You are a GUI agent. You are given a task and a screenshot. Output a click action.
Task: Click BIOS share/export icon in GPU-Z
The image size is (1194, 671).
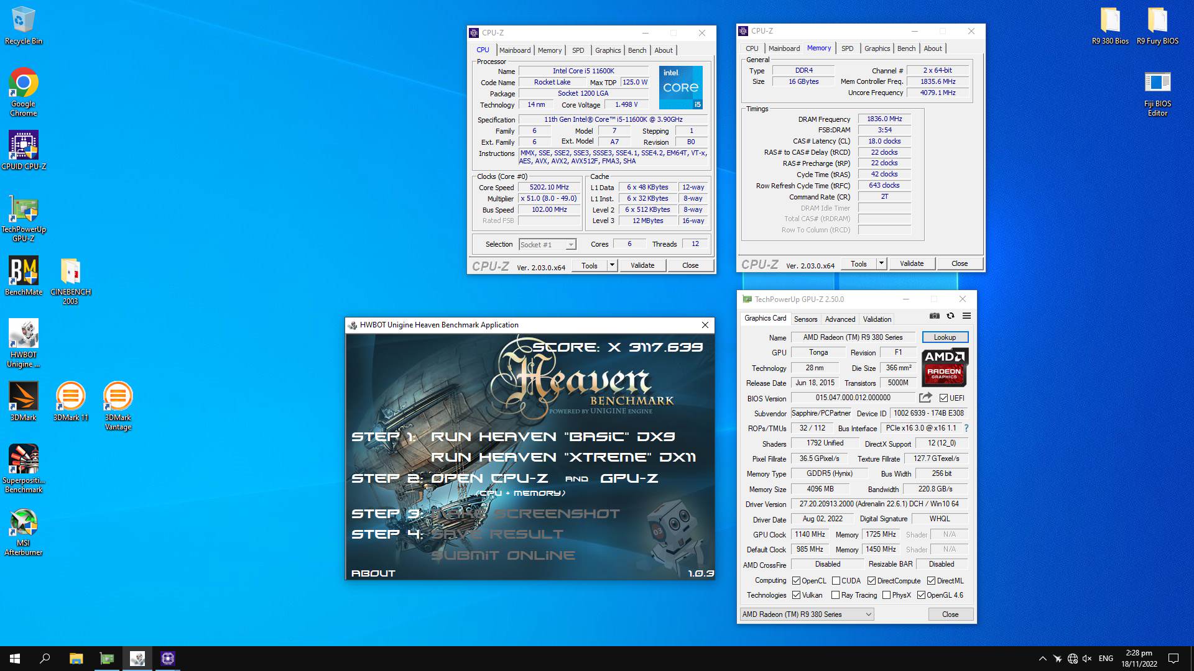[x=925, y=398]
